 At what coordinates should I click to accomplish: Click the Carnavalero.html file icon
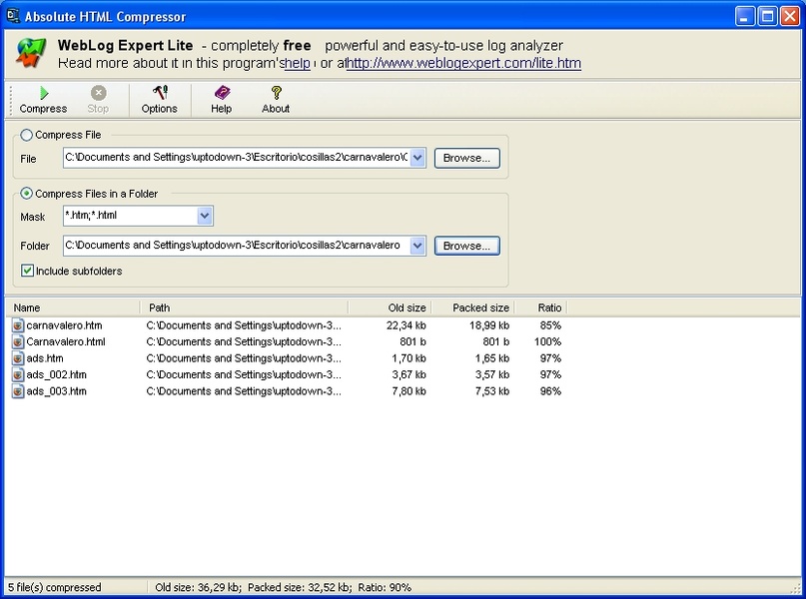[x=18, y=341]
